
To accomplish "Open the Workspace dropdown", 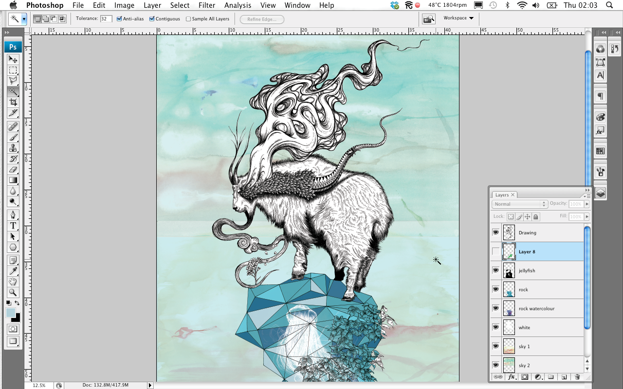I will click(458, 18).
